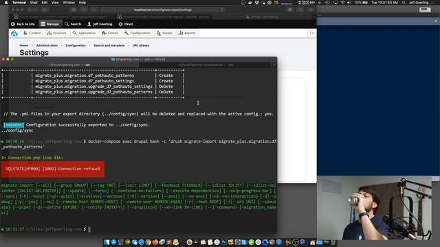Image resolution: width=440 pixels, height=247 pixels.
Task: Click URL aliases breadcrumb link
Action: point(141,45)
